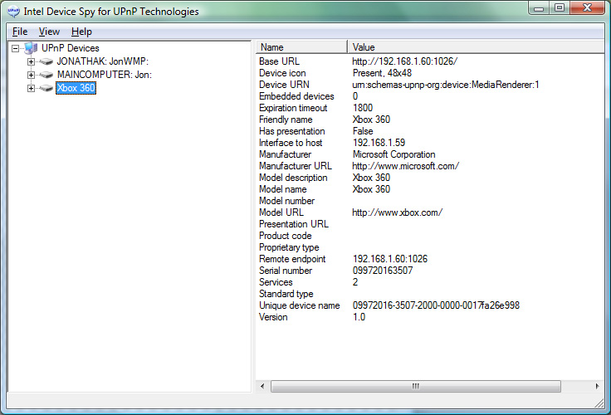Click the scrollbar left arrow
611x415 pixels.
point(262,386)
